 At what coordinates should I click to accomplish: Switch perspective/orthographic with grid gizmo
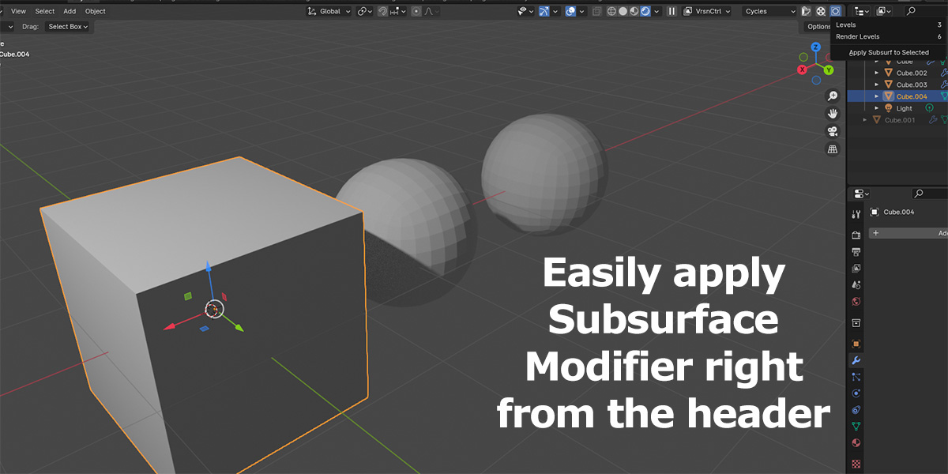coord(832,149)
